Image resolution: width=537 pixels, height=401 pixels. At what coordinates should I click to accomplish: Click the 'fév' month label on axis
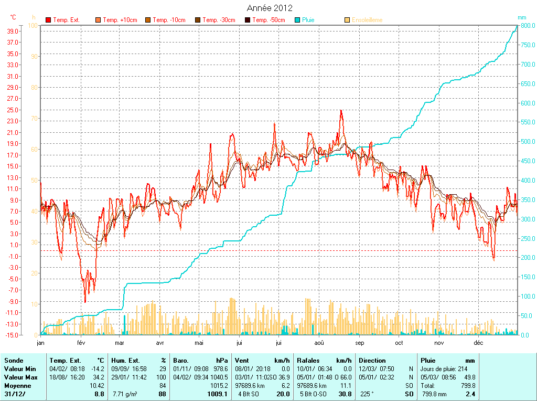click(81, 343)
